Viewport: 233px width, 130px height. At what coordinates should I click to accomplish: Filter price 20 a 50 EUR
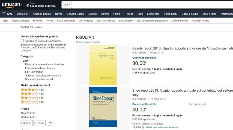point(28,117)
